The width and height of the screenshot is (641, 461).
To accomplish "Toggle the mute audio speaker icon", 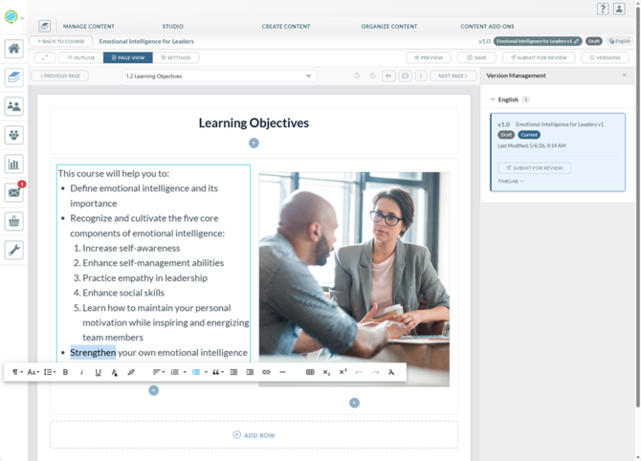I will [388, 76].
